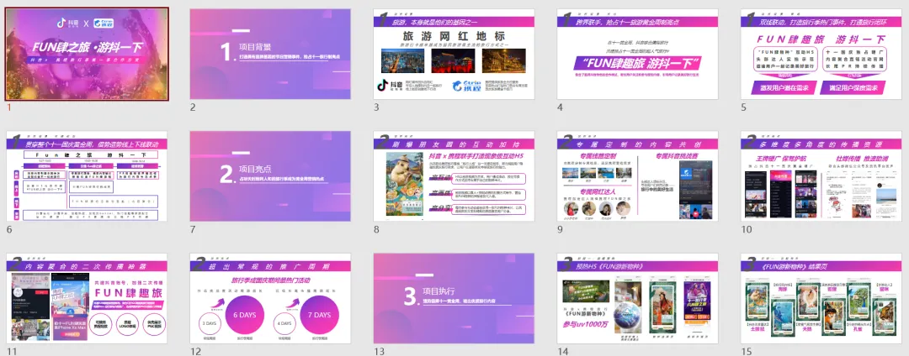Screen dimensions: 909x356
Task: Pick slide 8 互动H5 thumbnail
Action: pos(454,176)
